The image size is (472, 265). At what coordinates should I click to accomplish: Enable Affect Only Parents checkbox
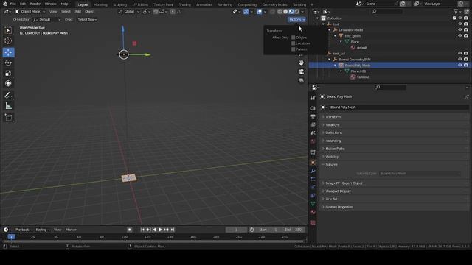[x=294, y=49]
